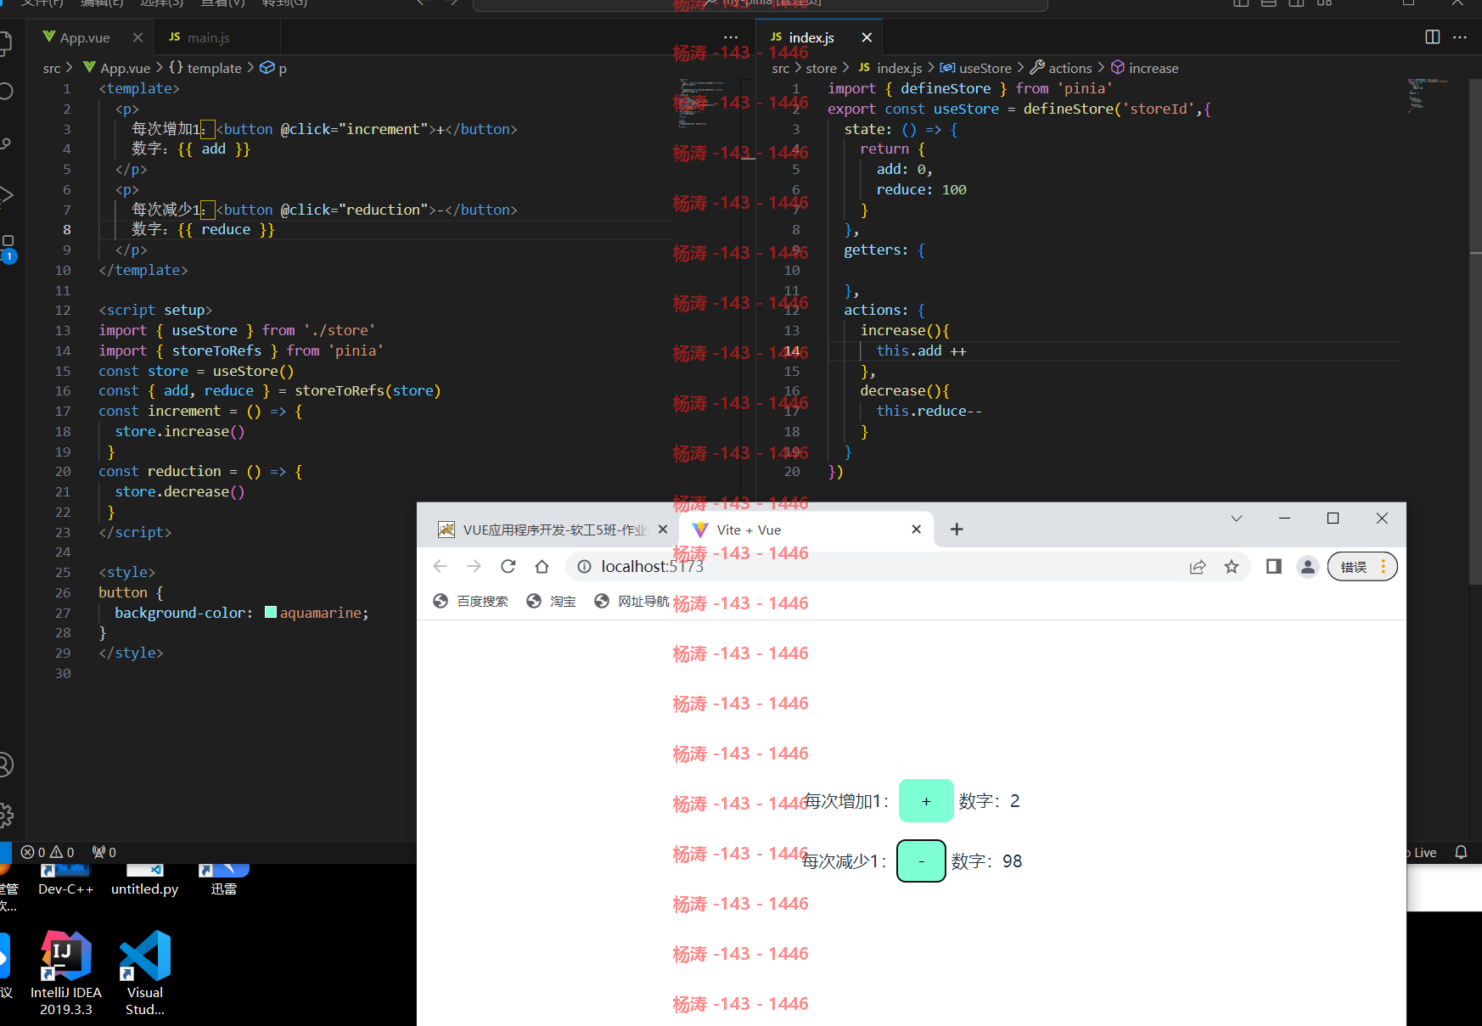1482x1026 pixels.
Task: Click the App.vue editor minimap
Action: [703, 104]
